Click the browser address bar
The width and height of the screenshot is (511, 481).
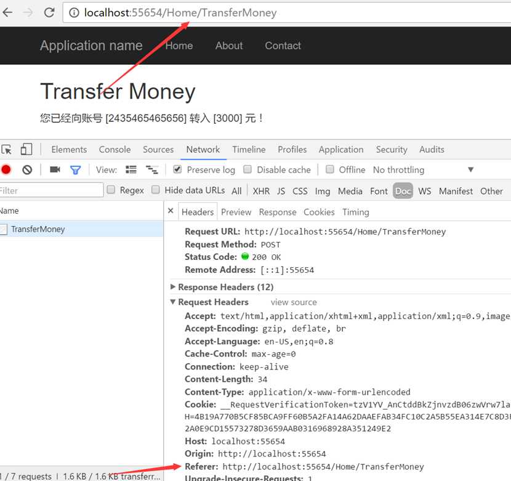pyautogui.click(x=287, y=13)
